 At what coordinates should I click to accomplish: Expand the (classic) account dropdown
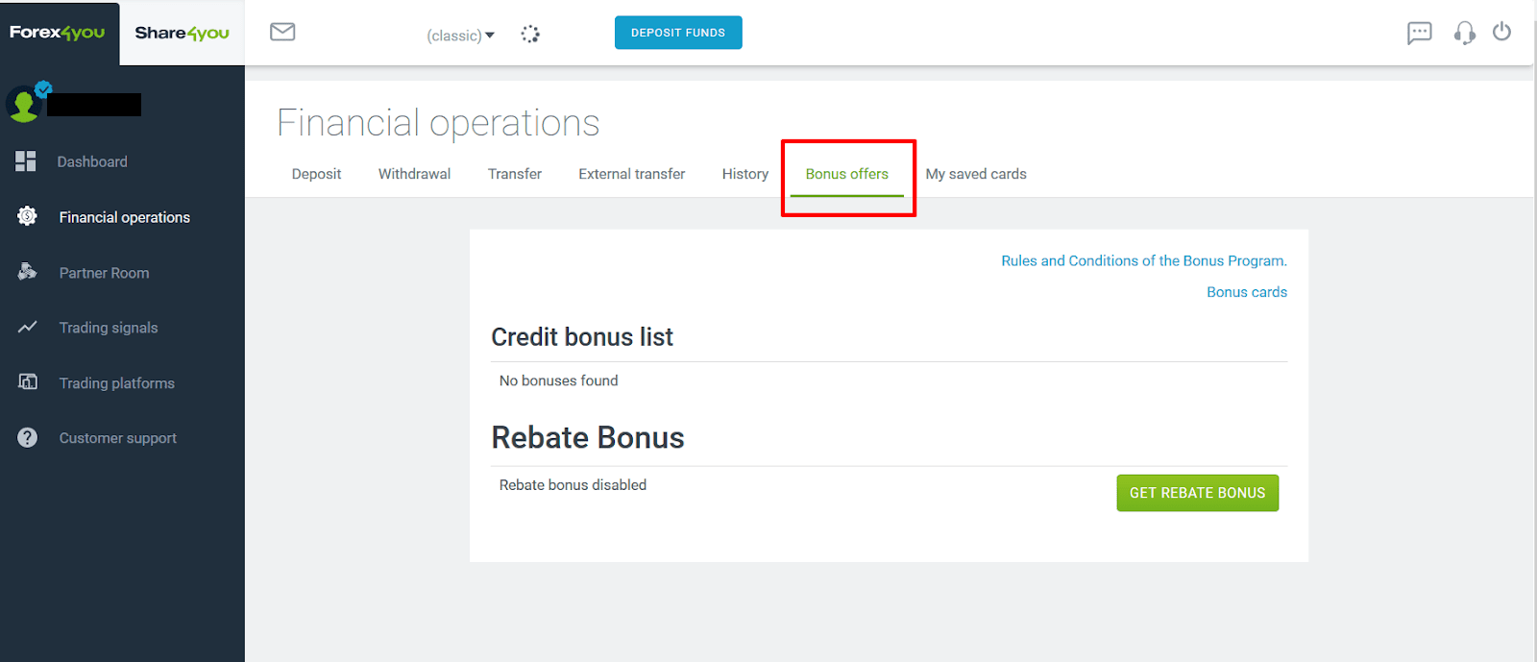(x=461, y=36)
